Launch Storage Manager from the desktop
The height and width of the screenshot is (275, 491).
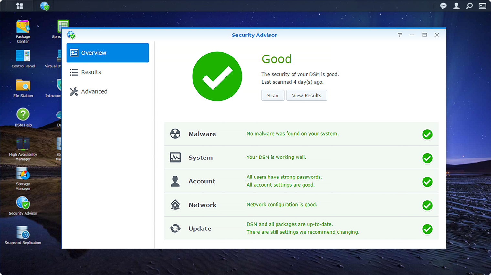[x=22, y=174]
